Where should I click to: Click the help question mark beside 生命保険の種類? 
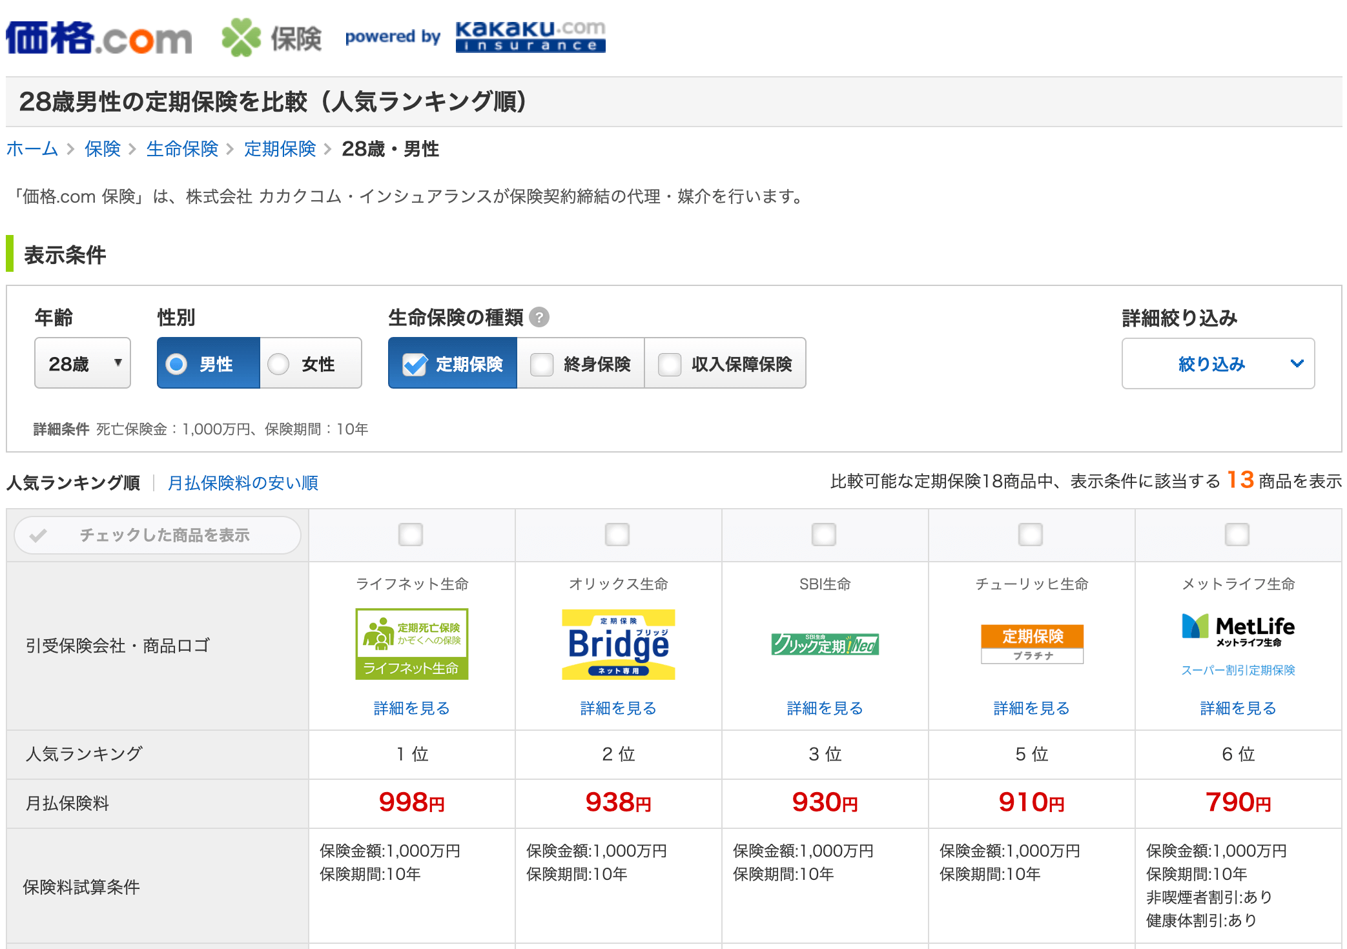click(539, 317)
